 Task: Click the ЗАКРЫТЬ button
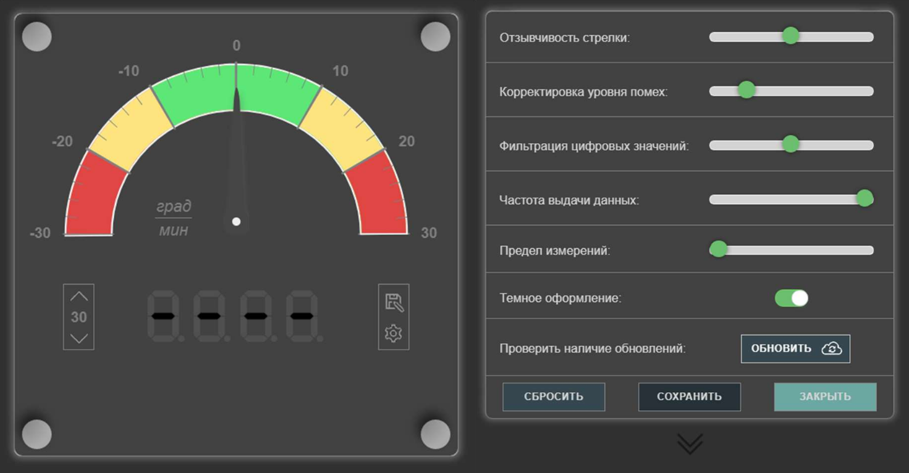826,397
